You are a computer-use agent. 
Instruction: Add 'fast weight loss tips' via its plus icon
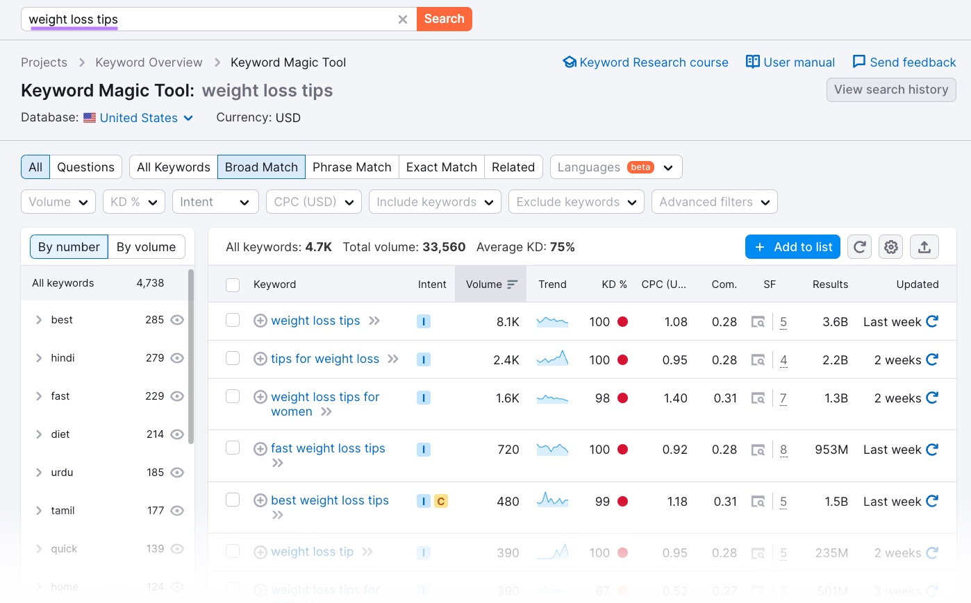(260, 448)
